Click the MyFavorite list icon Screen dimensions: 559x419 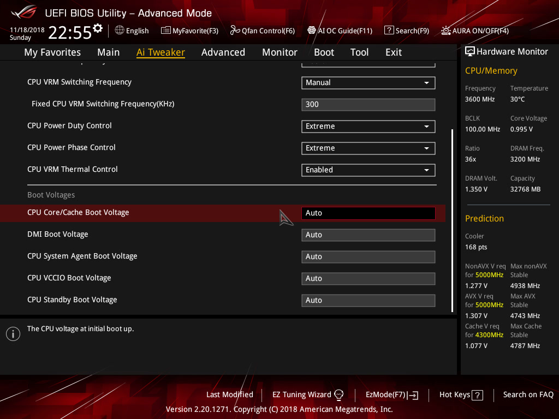165,31
